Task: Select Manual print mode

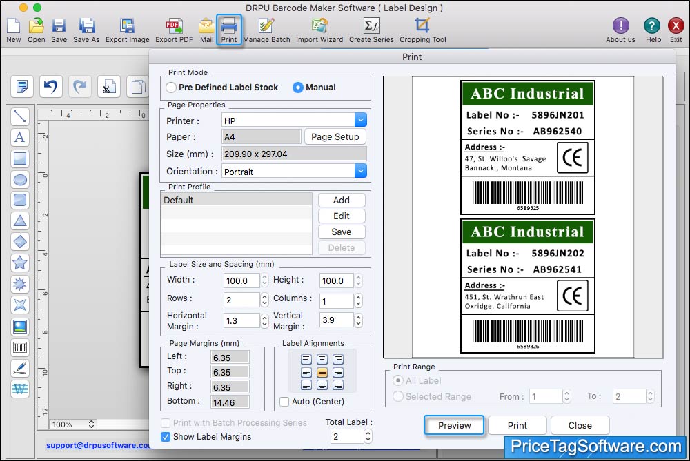Action: click(x=298, y=88)
